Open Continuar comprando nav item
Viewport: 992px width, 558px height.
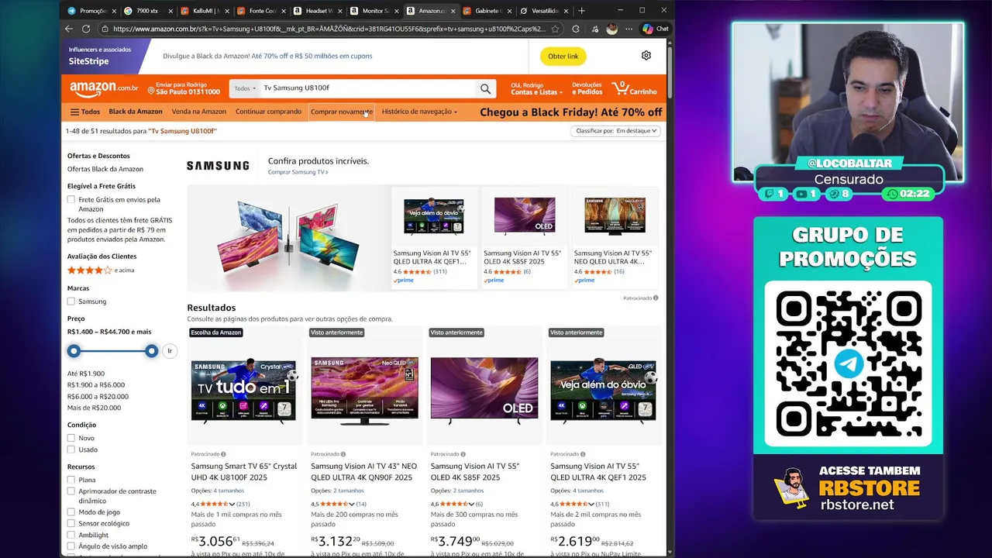[268, 112]
